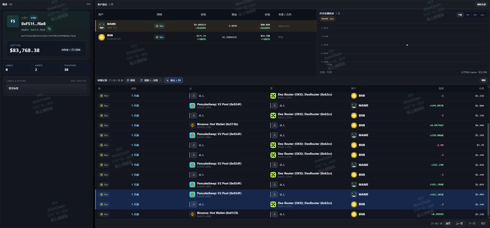Click the Binance: Hot Wallet (0x515b) label
This screenshot has width=490, height=228.
[217, 124]
